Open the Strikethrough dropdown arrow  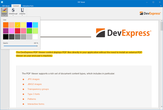point(13,15)
